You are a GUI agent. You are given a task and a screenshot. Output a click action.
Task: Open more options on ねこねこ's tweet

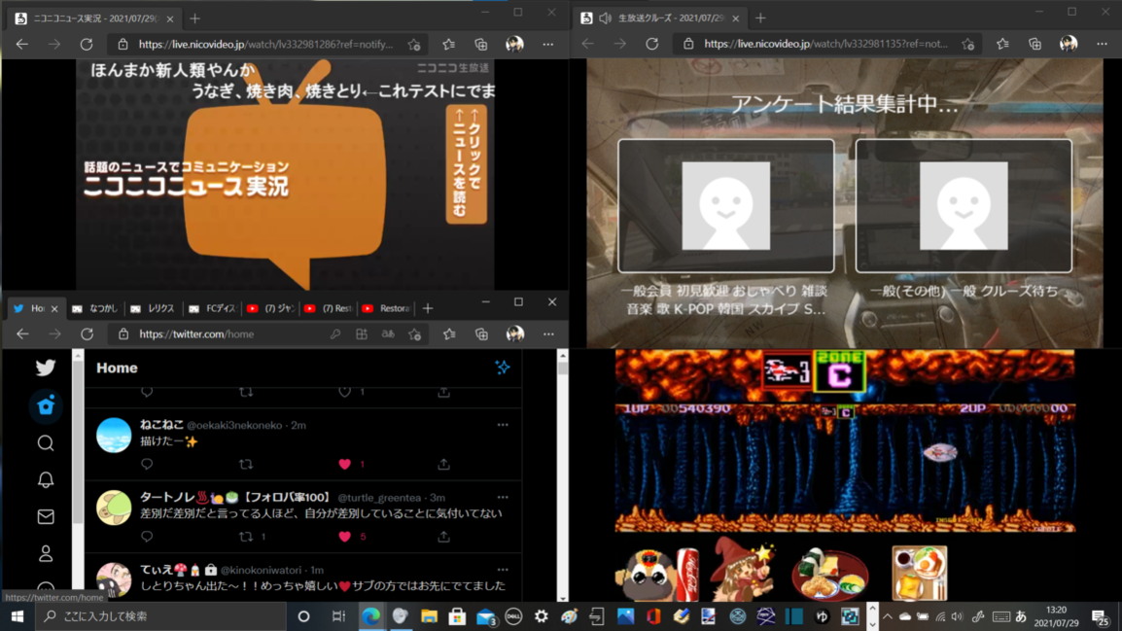pos(503,425)
